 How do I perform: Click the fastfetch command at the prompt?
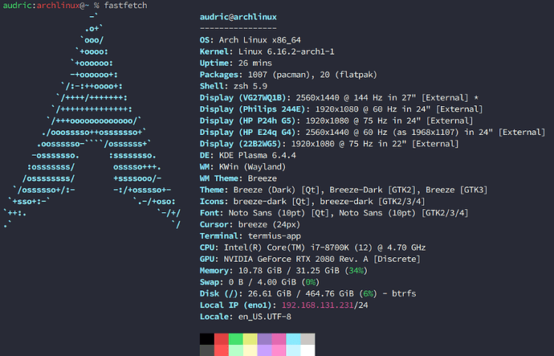(x=128, y=6)
